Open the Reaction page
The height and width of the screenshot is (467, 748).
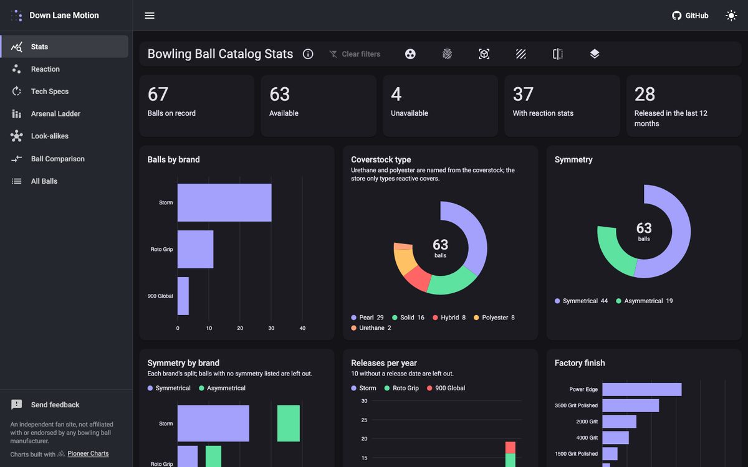coord(65,69)
